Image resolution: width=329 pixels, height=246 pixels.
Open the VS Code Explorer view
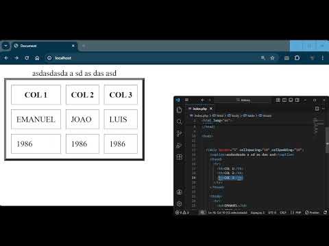[180, 110]
